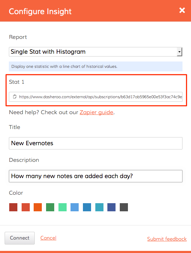The height and width of the screenshot is (253, 191).
Task: Choose the orange color swatch
Action: click(x=38, y=207)
